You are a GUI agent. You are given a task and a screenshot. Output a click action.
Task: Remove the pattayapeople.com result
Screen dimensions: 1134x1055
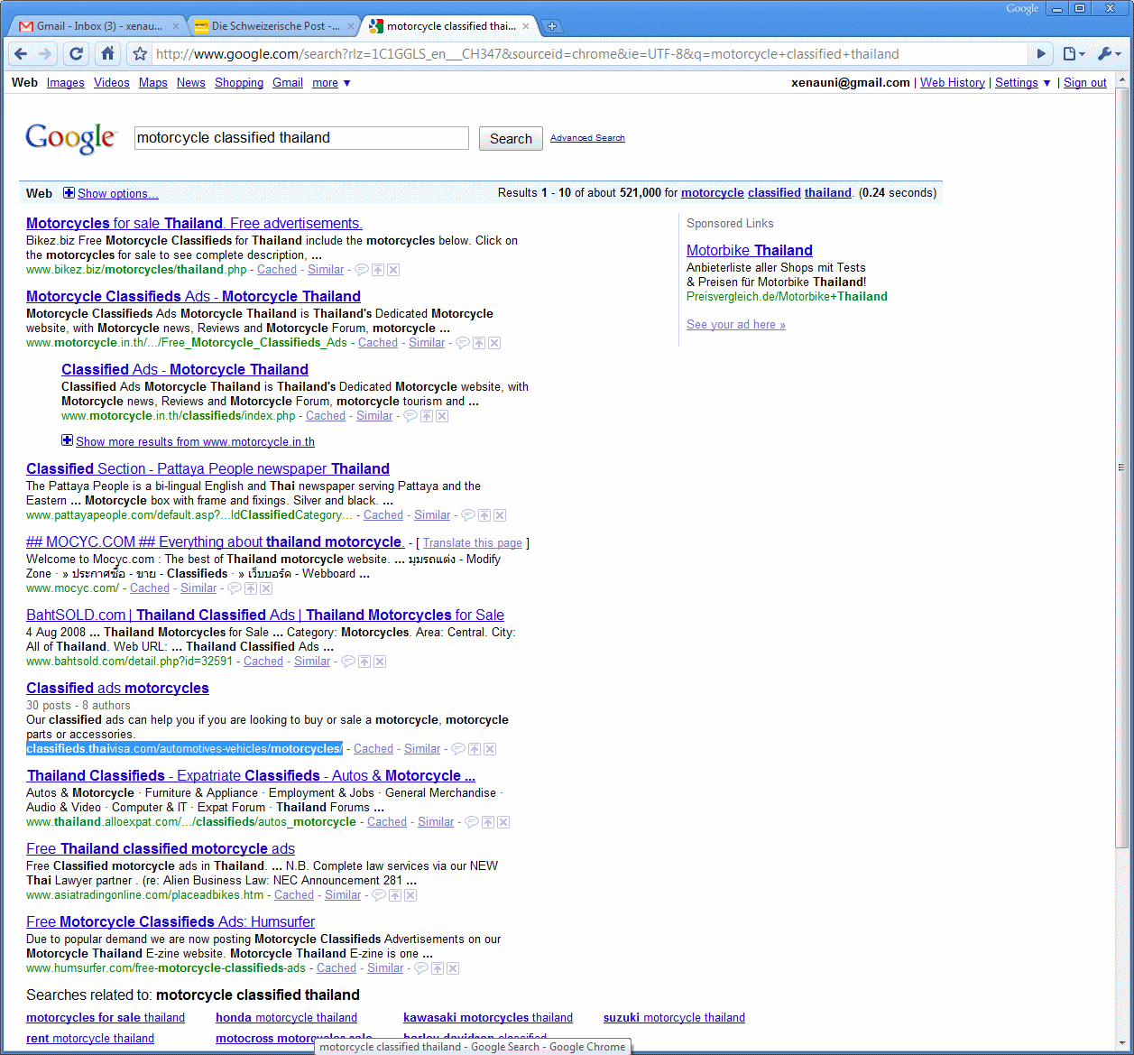(x=500, y=515)
